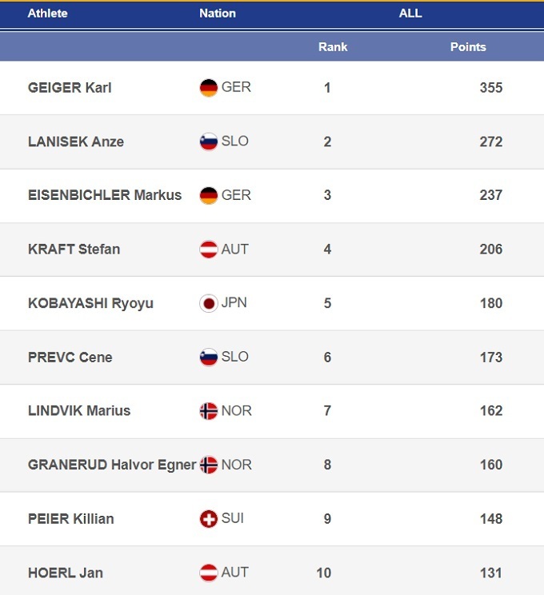Viewport: 544px width, 595px height.
Task: Open athlete KOBAYASHI Ryoyu
Action: click(x=90, y=304)
